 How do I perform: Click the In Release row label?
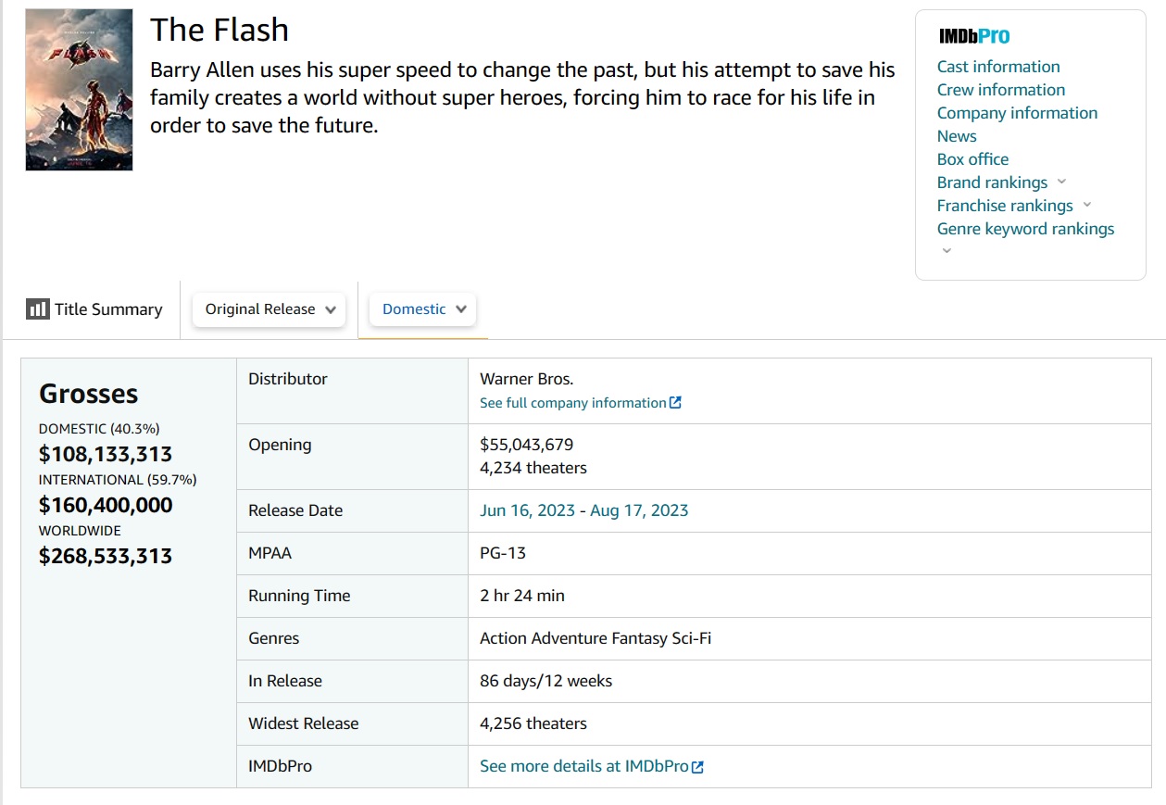(285, 681)
